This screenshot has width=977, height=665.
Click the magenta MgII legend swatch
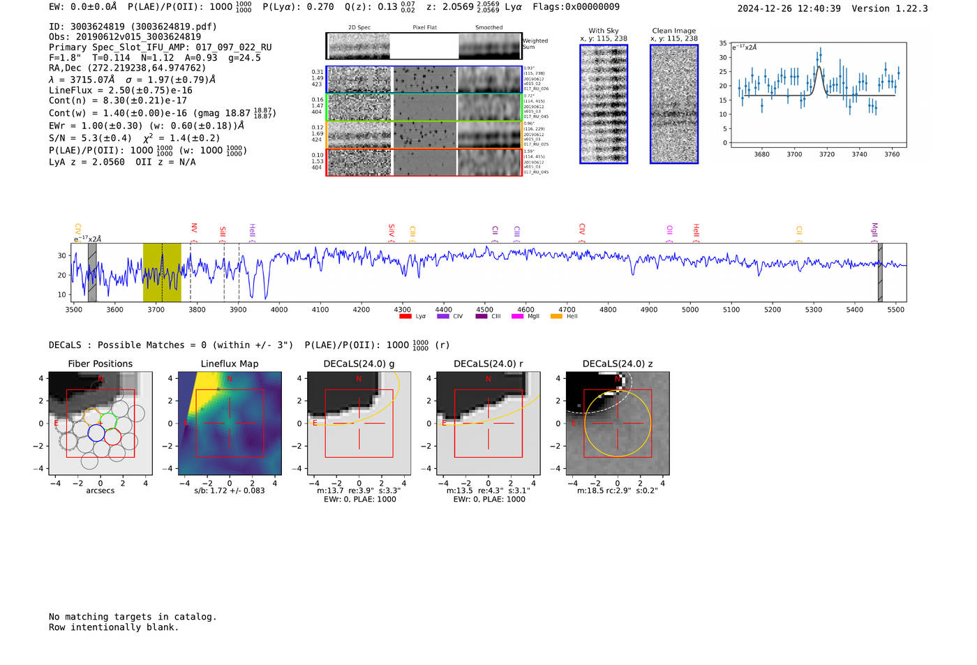pos(518,316)
